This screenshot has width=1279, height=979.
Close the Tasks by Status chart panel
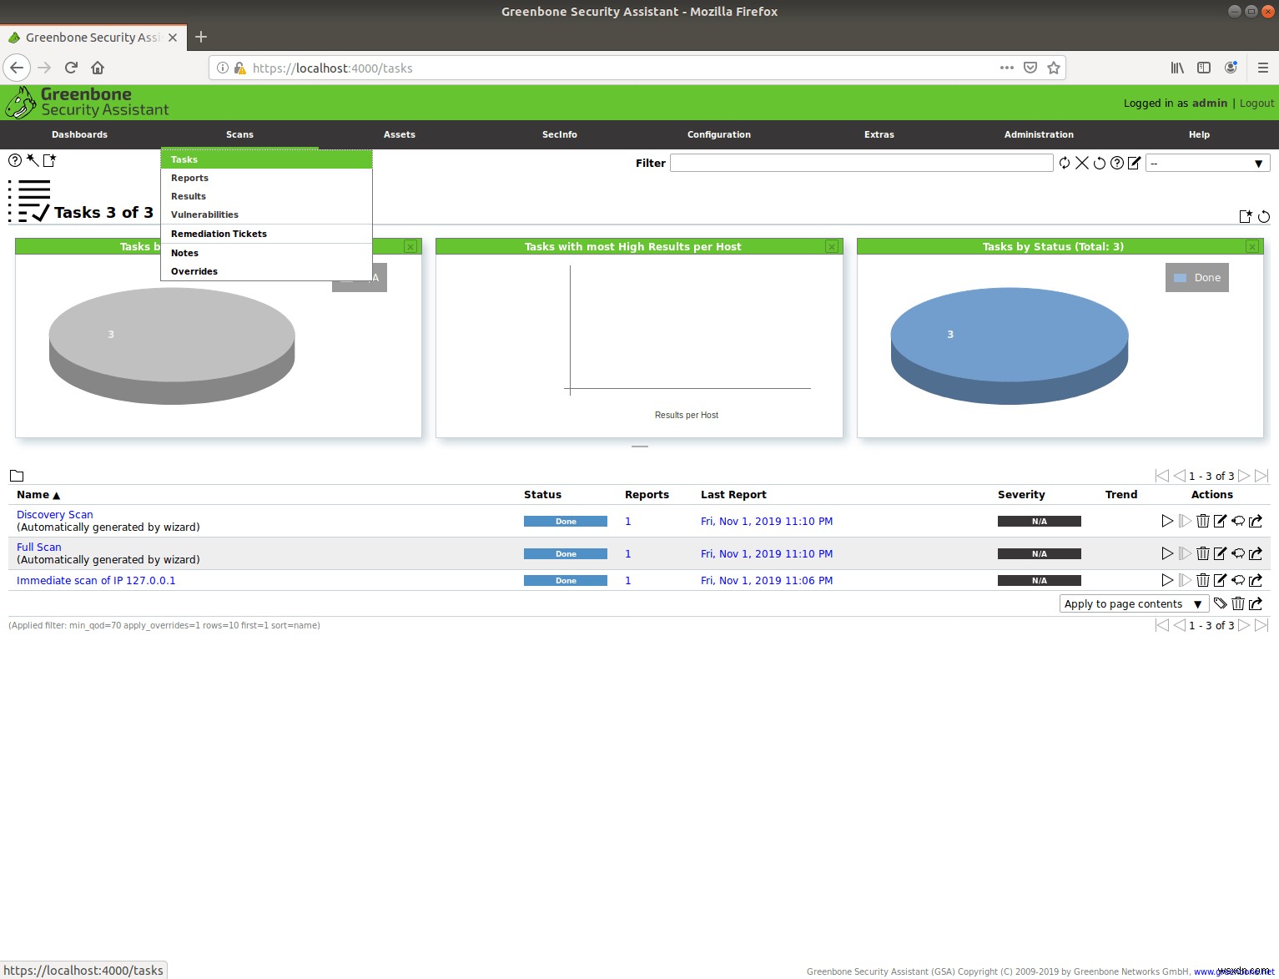(1251, 246)
